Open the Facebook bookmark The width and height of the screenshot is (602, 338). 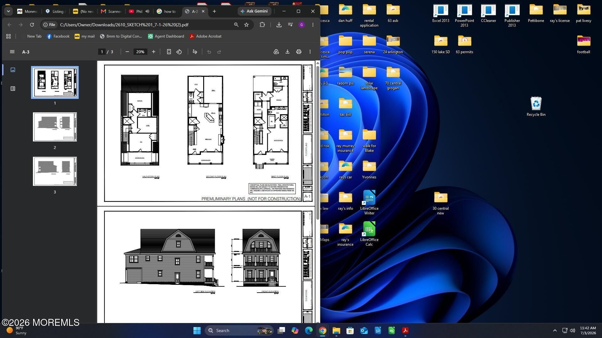(58, 36)
